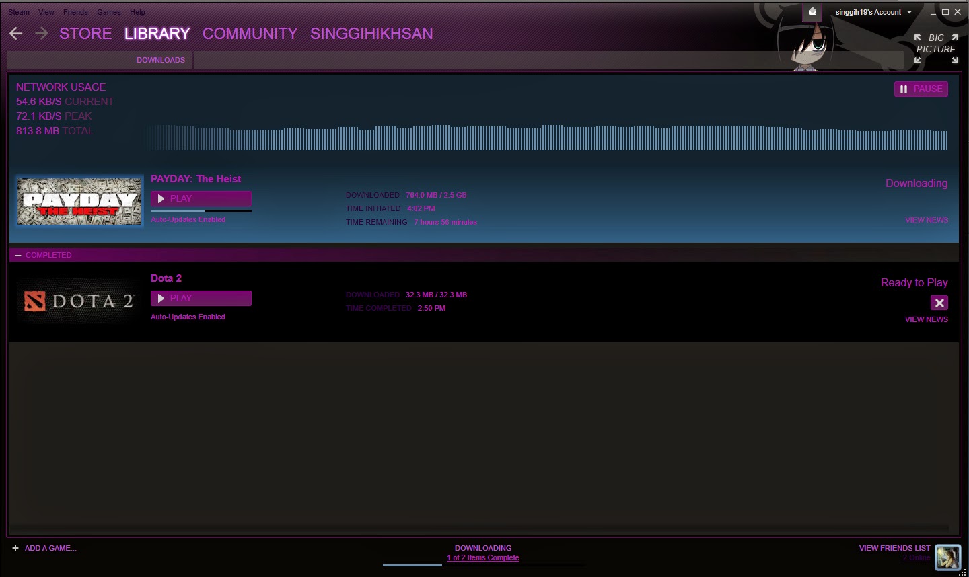Click Dota 2 Auto-Updates Enabled text
Viewport: 969px width, 577px height.
[188, 317]
